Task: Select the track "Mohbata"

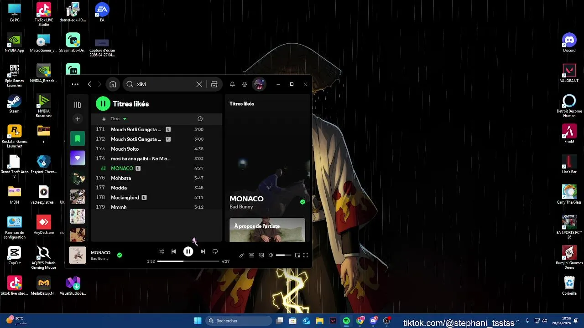Action: [156, 178]
